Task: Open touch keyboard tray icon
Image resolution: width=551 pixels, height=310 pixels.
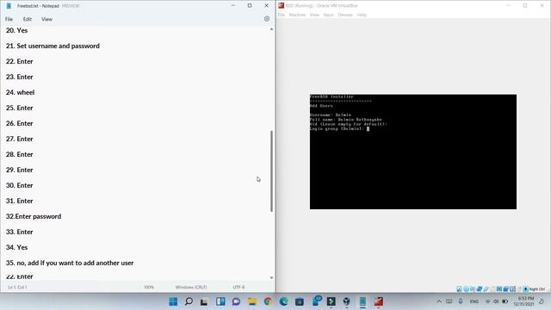Action: pos(449,301)
